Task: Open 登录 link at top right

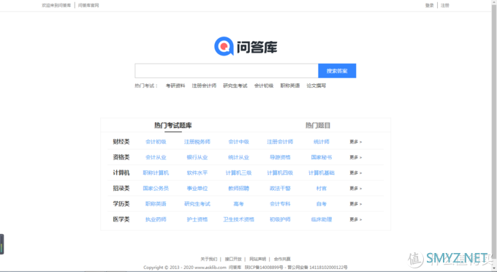Action: click(x=429, y=5)
